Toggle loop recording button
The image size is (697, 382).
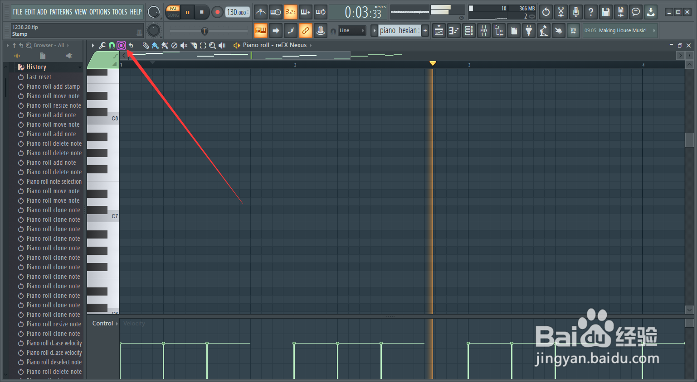[321, 12]
